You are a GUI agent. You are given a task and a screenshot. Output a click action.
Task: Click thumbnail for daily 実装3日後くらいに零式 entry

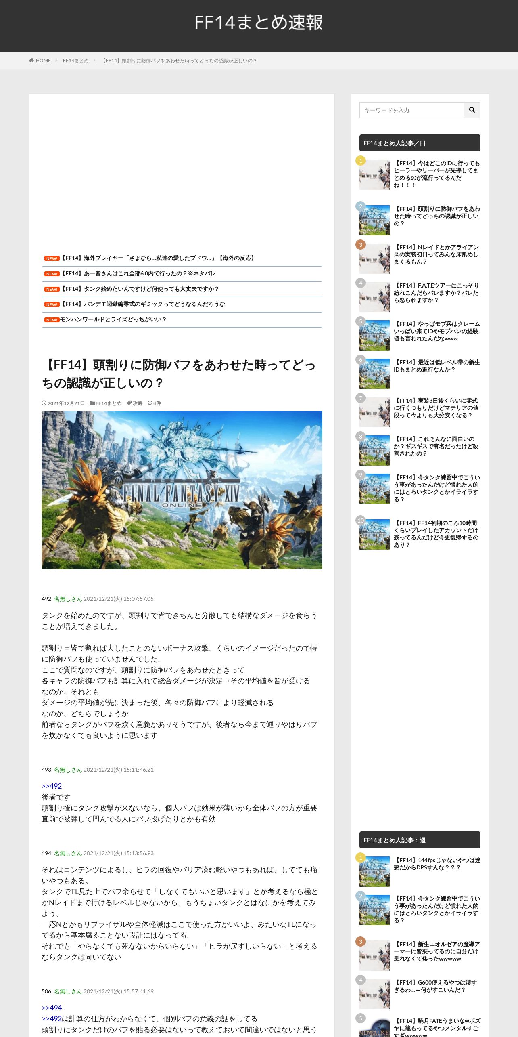tap(374, 412)
